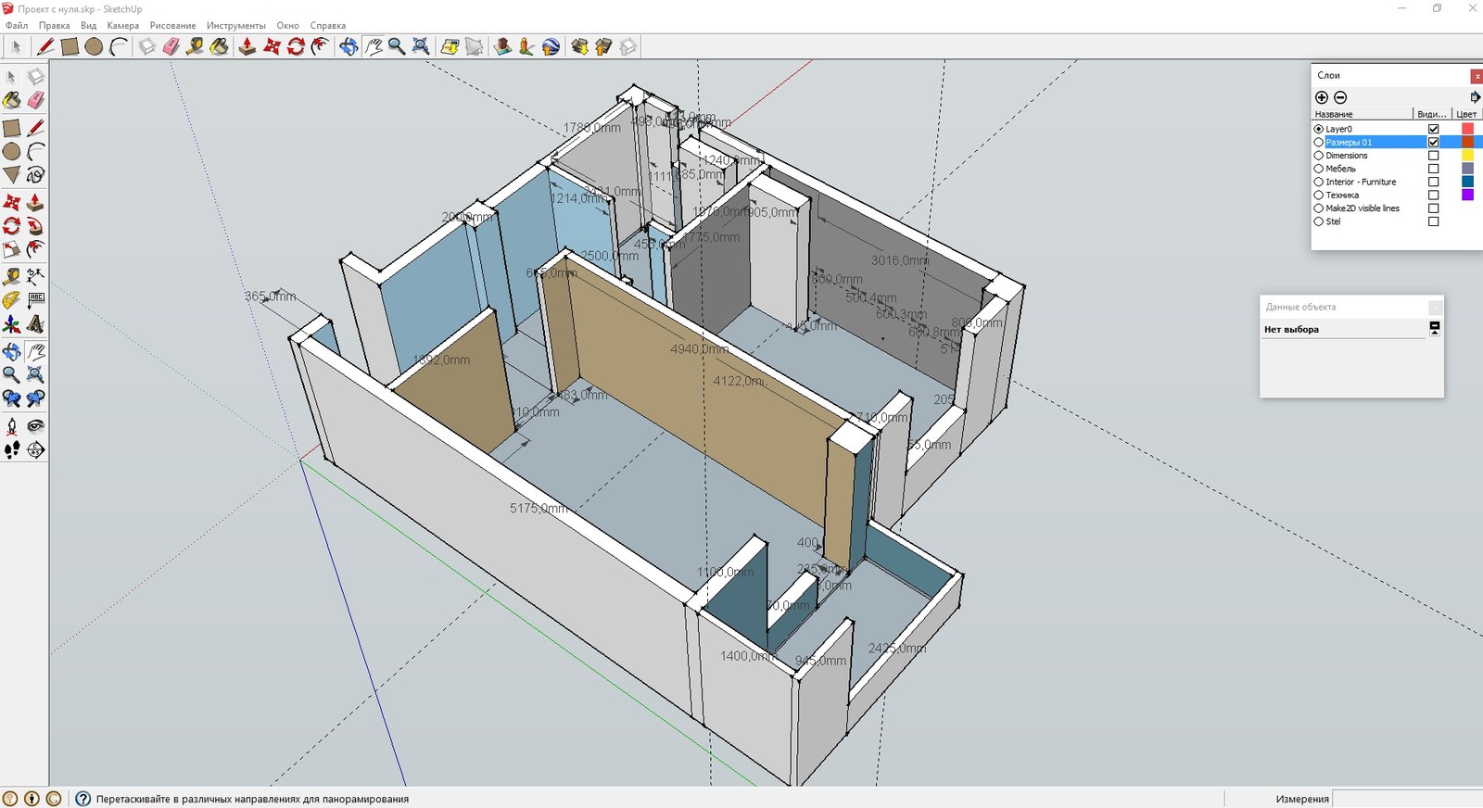1483x808 pixels.
Task: Click the Preview in Google Earth icon
Action: click(x=551, y=46)
